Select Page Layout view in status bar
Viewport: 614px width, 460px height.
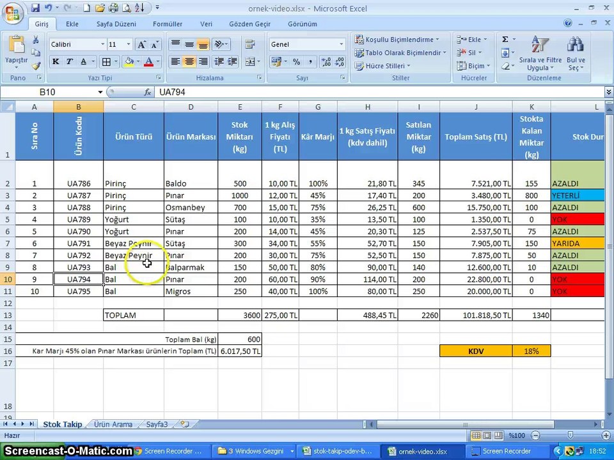pyautogui.click(x=487, y=435)
